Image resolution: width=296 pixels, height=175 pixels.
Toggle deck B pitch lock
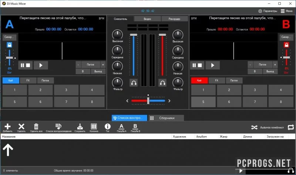tap(286, 45)
